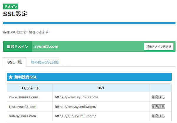Switch to the SSL一覧 tab

pyautogui.click(x=14, y=62)
